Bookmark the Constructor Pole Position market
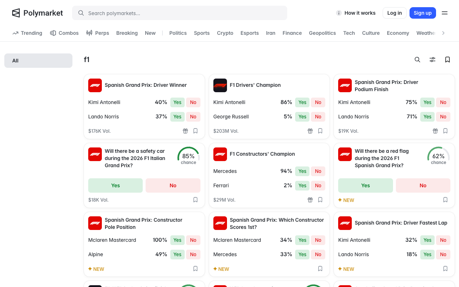Viewport: 459px width, 287px height. coord(195,269)
